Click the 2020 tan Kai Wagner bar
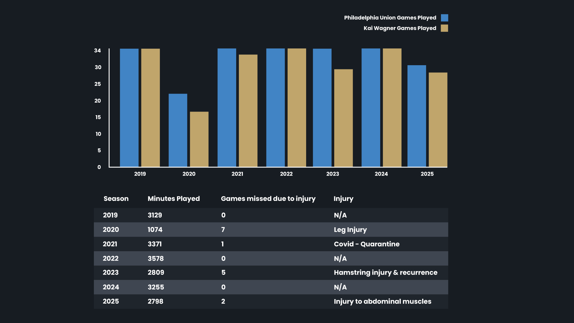574x323 pixels. pos(199,139)
